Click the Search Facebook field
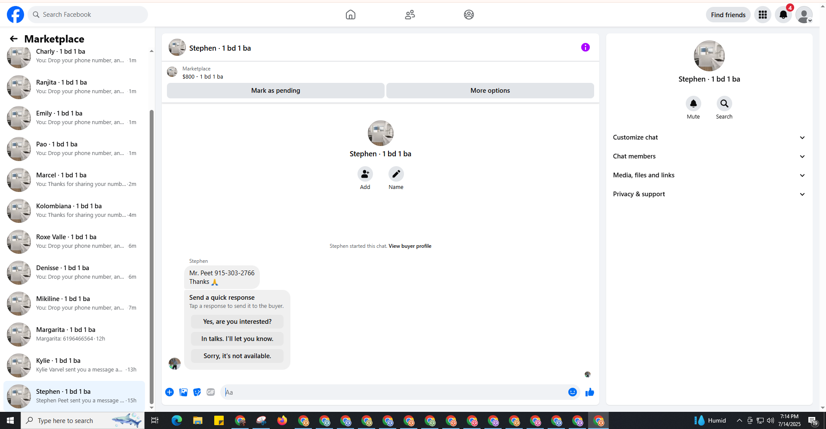 point(88,15)
